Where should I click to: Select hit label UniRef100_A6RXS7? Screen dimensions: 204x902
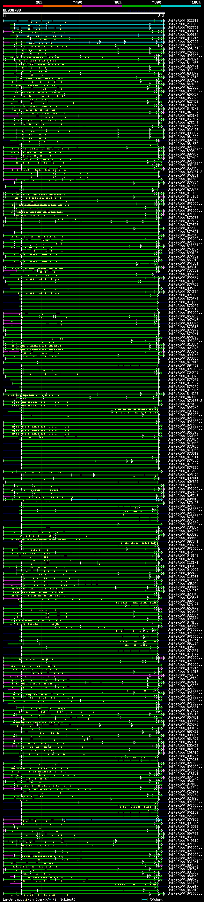(183, 94)
